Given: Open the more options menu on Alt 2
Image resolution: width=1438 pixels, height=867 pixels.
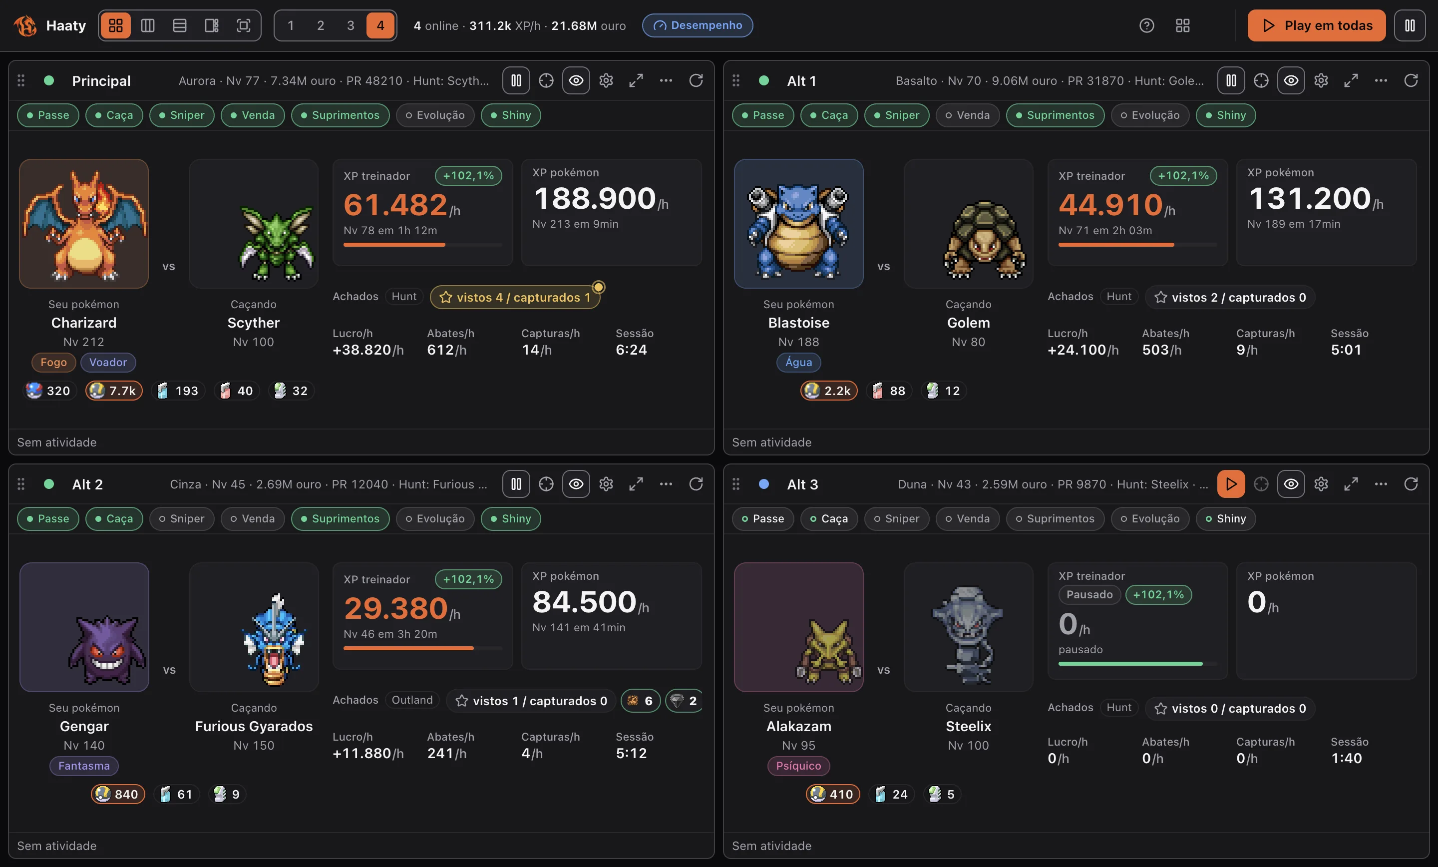Looking at the screenshot, I should [x=666, y=484].
